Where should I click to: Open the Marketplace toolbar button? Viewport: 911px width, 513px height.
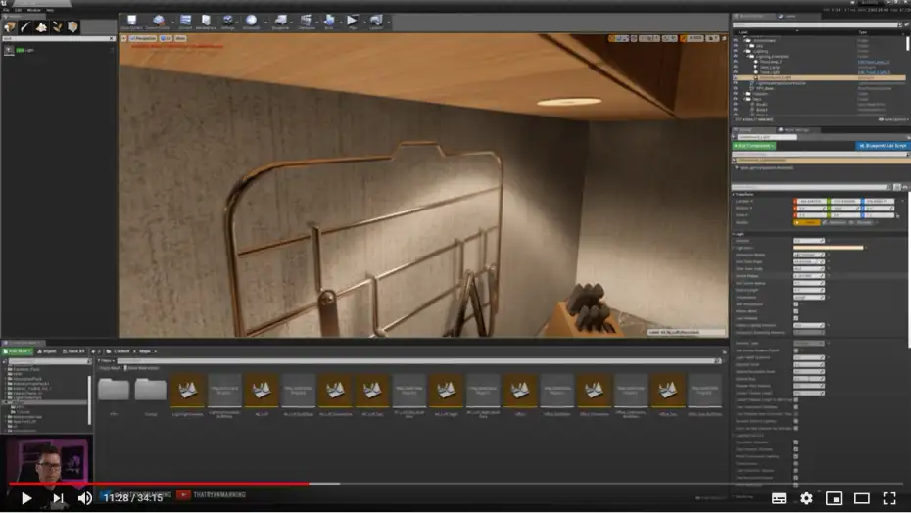[x=206, y=23]
